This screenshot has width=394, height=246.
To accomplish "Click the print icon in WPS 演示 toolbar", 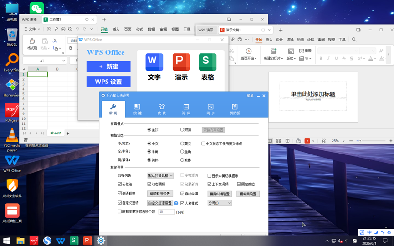I will [x=240, y=40].
